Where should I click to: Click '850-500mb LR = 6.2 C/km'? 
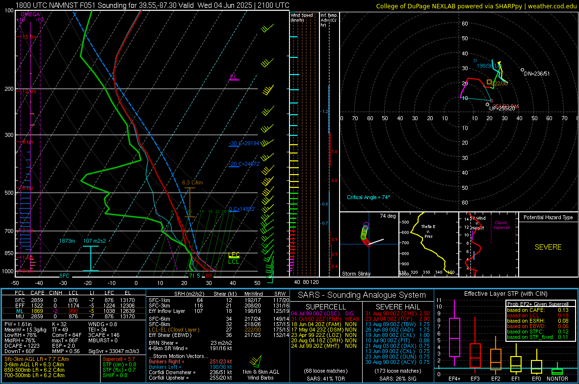coord(34,370)
